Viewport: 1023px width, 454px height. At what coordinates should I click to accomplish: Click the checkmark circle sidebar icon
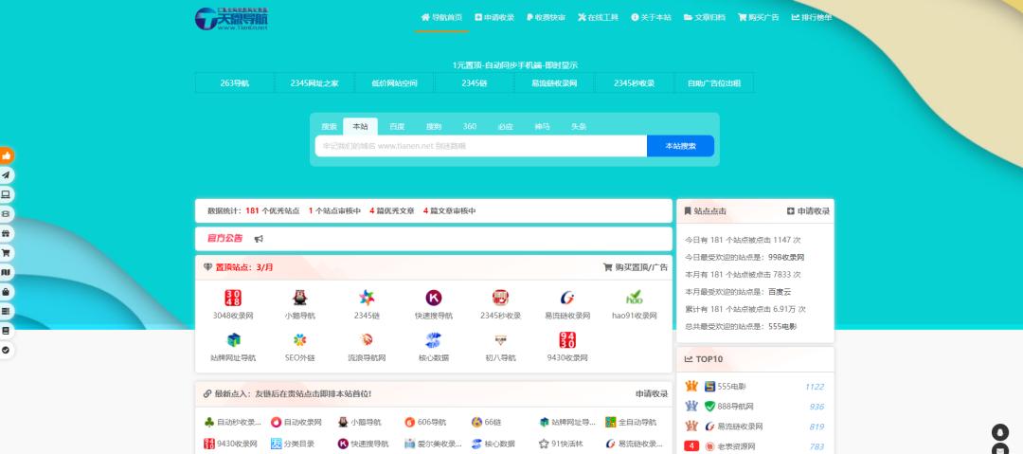7,350
